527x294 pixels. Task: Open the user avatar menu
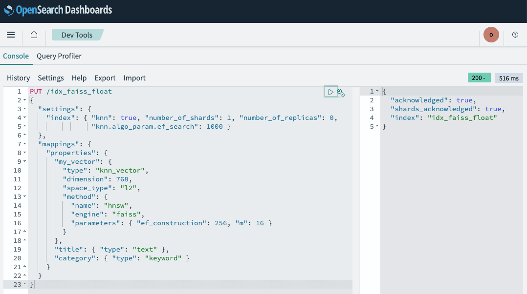[491, 35]
